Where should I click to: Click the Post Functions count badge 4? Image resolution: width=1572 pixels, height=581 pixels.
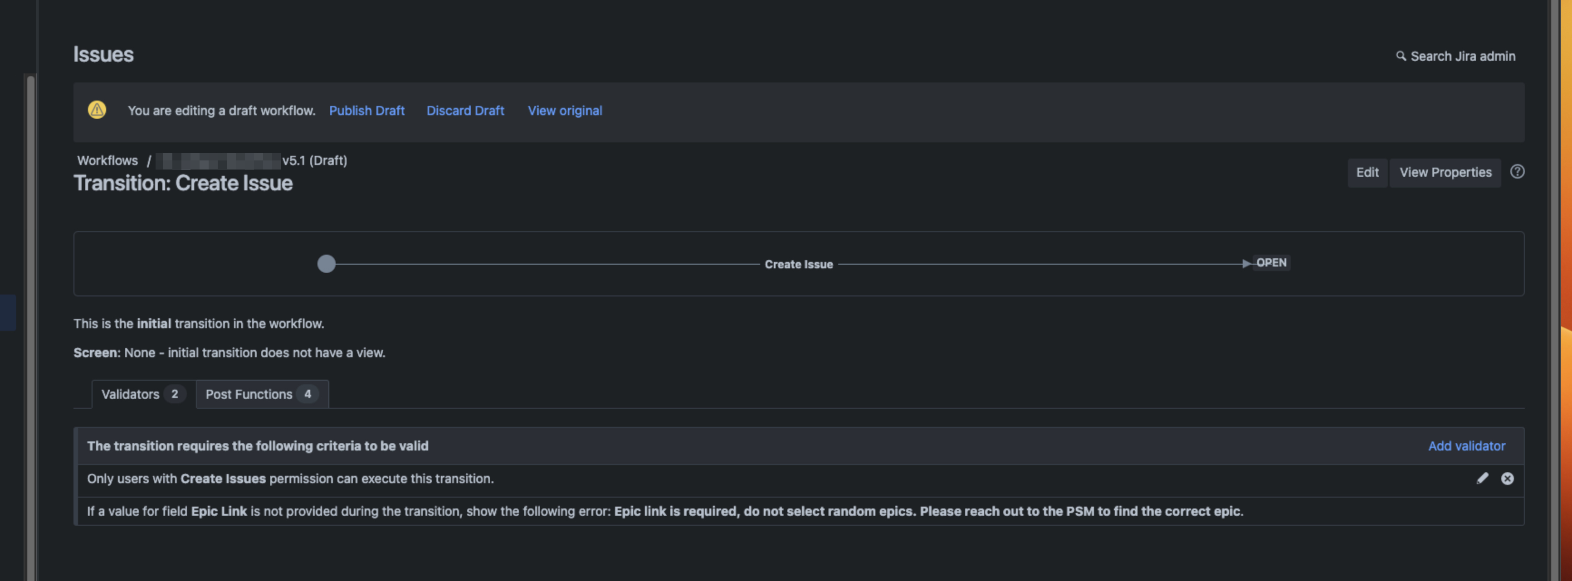[308, 394]
